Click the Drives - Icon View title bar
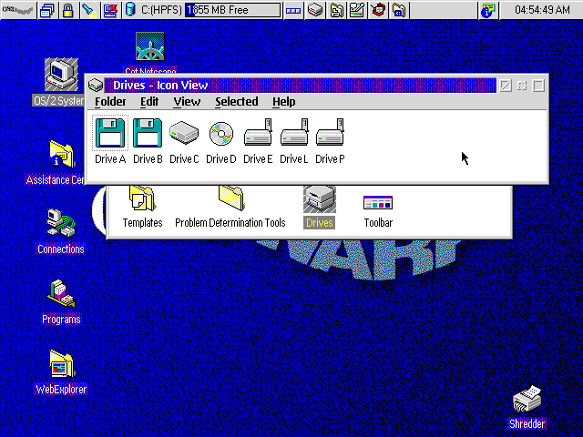Viewport: 583px width, 437px height. tap(300, 85)
